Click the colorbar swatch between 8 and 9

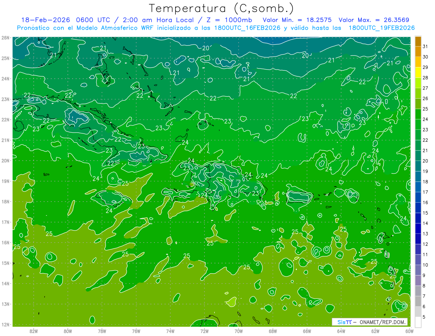pyautogui.click(x=418, y=281)
